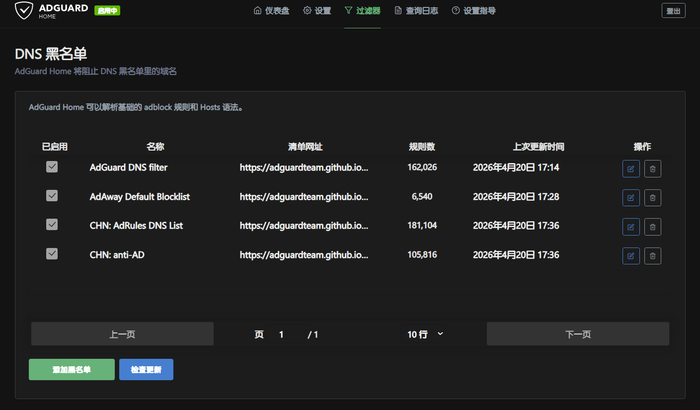Open the 10 行 rows-per-page dropdown
The height and width of the screenshot is (410, 700).
point(425,334)
